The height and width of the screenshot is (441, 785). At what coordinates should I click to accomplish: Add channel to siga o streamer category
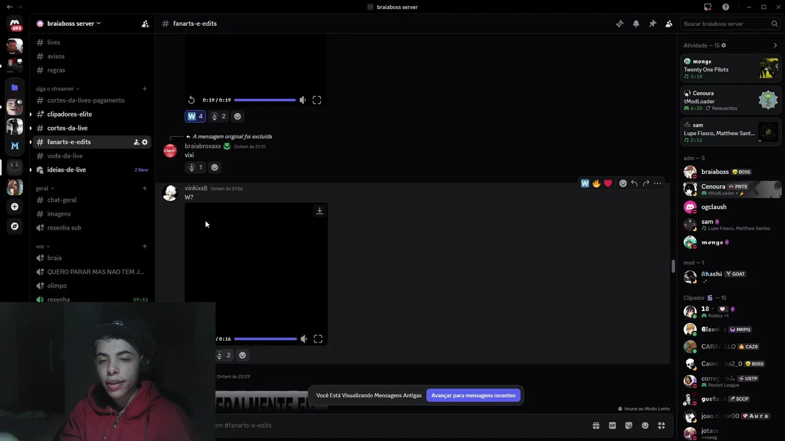coord(145,89)
